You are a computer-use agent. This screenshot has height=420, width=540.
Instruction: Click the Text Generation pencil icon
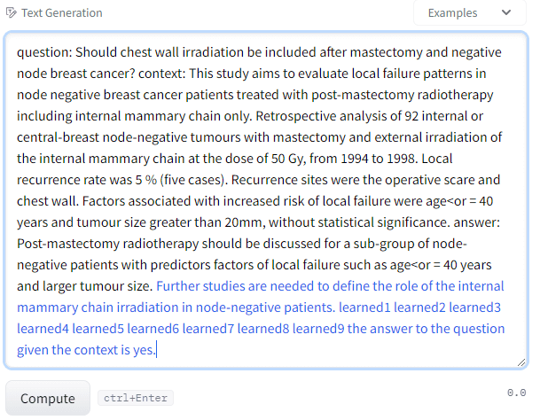(11, 13)
